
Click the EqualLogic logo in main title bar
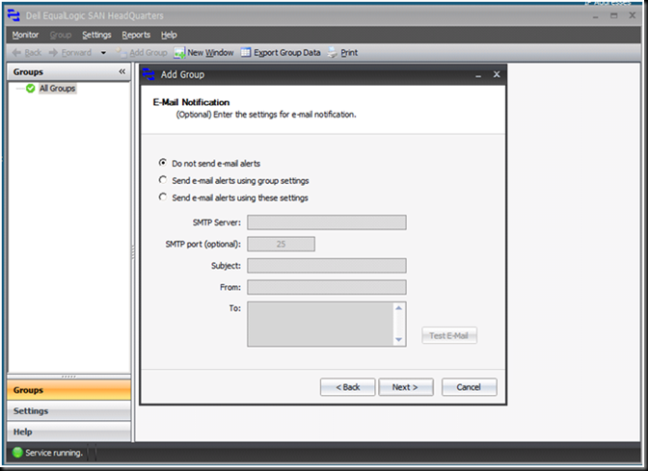click(x=13, y=15)
